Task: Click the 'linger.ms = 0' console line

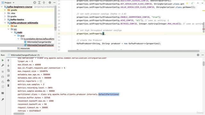Action: coord(25,61)
